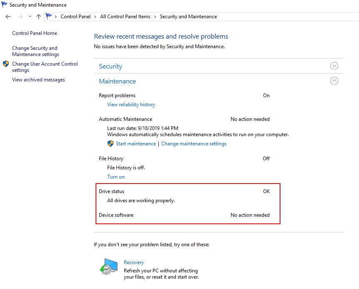Click 'Review recent messages and resolve problems' heading

[x=161, y=37]
